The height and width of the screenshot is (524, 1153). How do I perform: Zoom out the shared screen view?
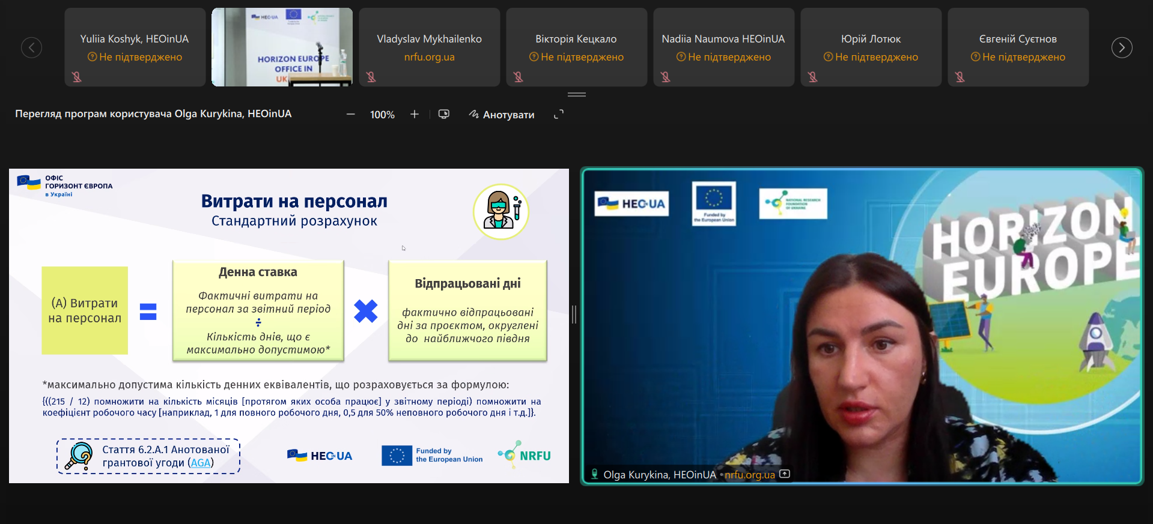(x=351, y=114)
